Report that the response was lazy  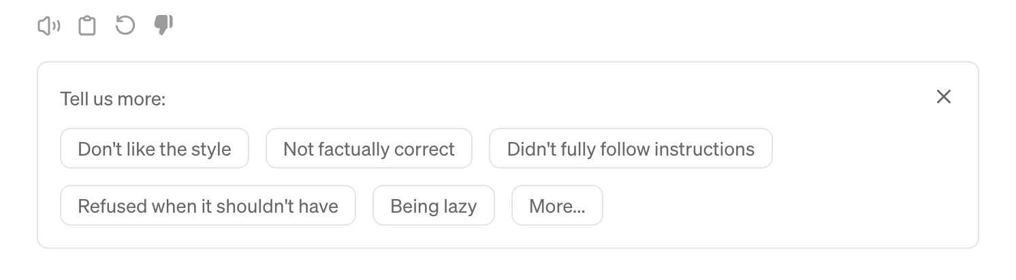tap(433, 206)
